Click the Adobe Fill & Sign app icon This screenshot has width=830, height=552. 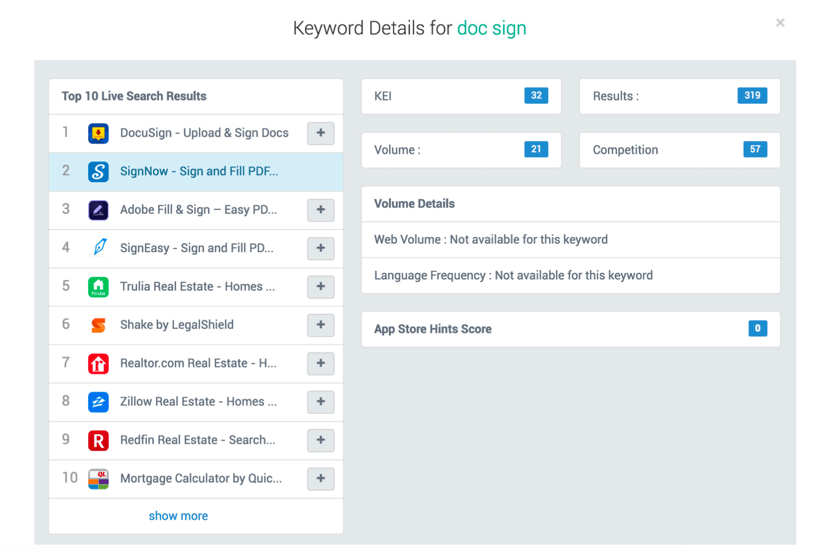click(x=98, y=210)
